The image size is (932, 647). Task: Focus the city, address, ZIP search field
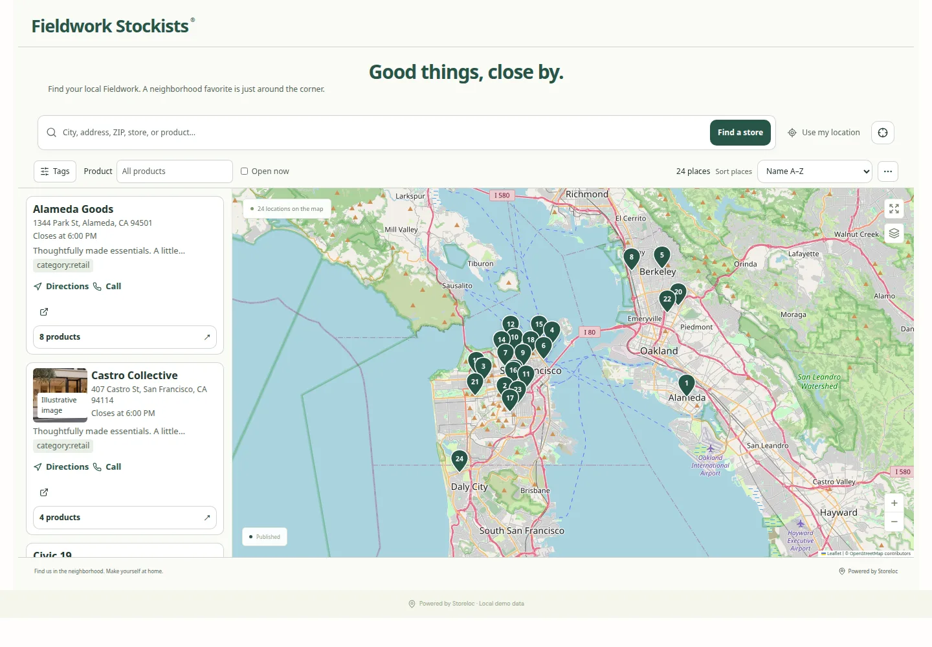click(382, 133)
